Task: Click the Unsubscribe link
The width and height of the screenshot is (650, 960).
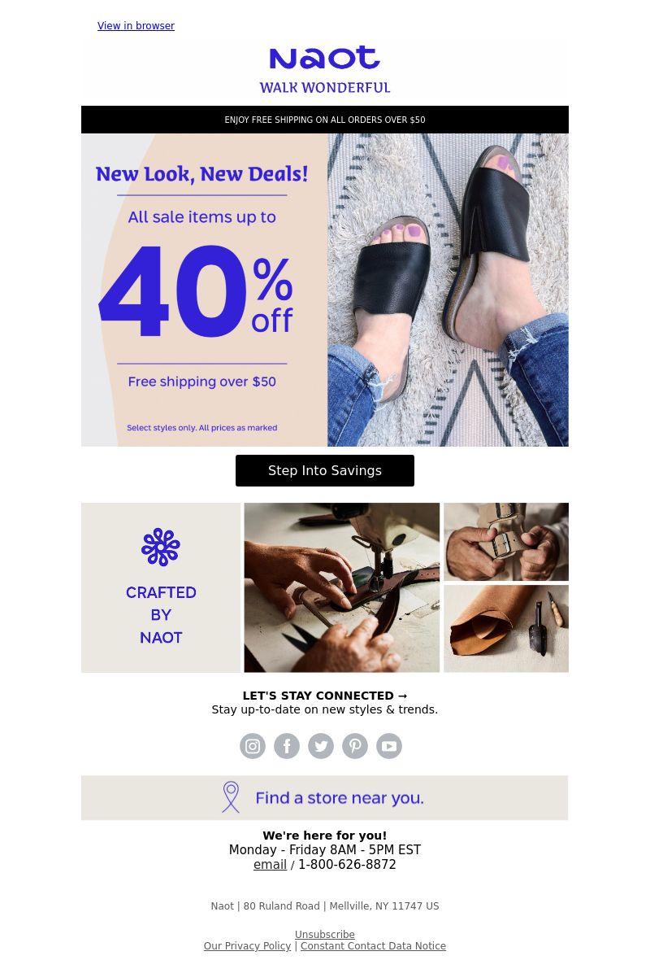Action: 325,934
